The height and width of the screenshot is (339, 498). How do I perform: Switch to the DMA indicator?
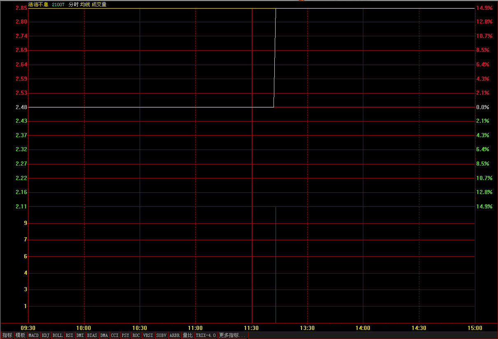[104, 335]
